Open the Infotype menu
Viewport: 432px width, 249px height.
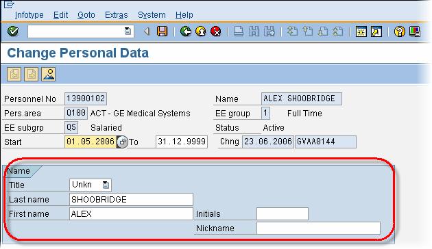tap(29, 15)
